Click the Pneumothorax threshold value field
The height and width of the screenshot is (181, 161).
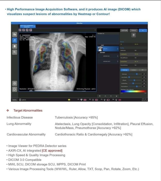click(144, 86)
